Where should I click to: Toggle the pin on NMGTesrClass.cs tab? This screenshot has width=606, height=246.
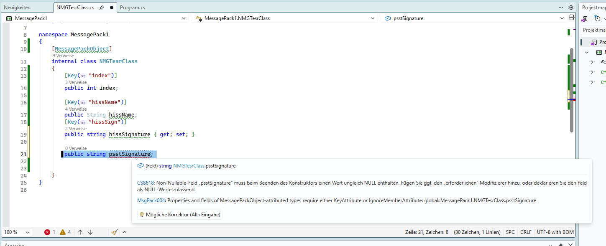coord(102,8)
